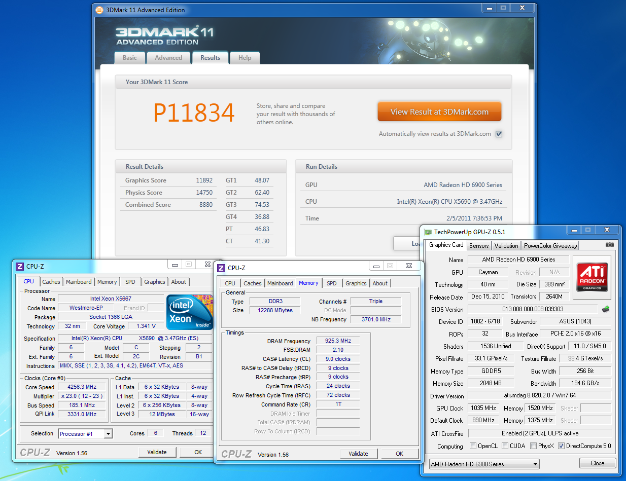Click the Channels Triple field
Viewport: 626px width, 481px height.
376,301
